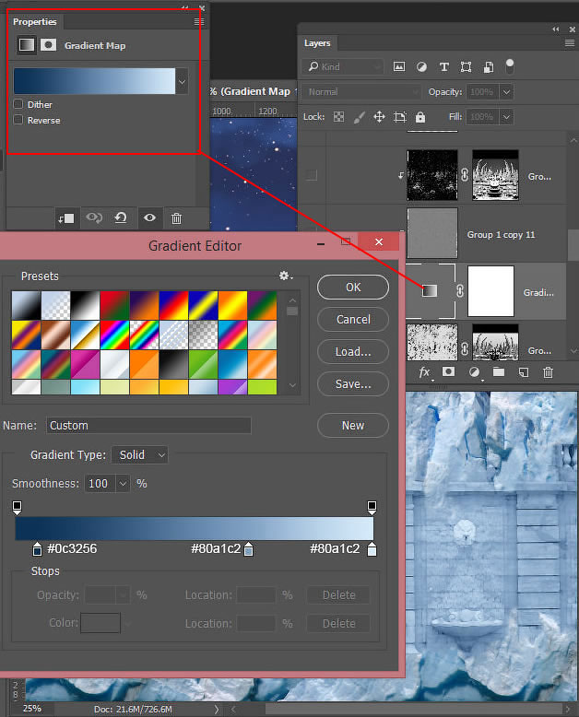Image resolution: width=579 pixels, height=717 pixels.
Task: Open the Gradient Type Solid dropdown
Action: [x=140, y=455]
